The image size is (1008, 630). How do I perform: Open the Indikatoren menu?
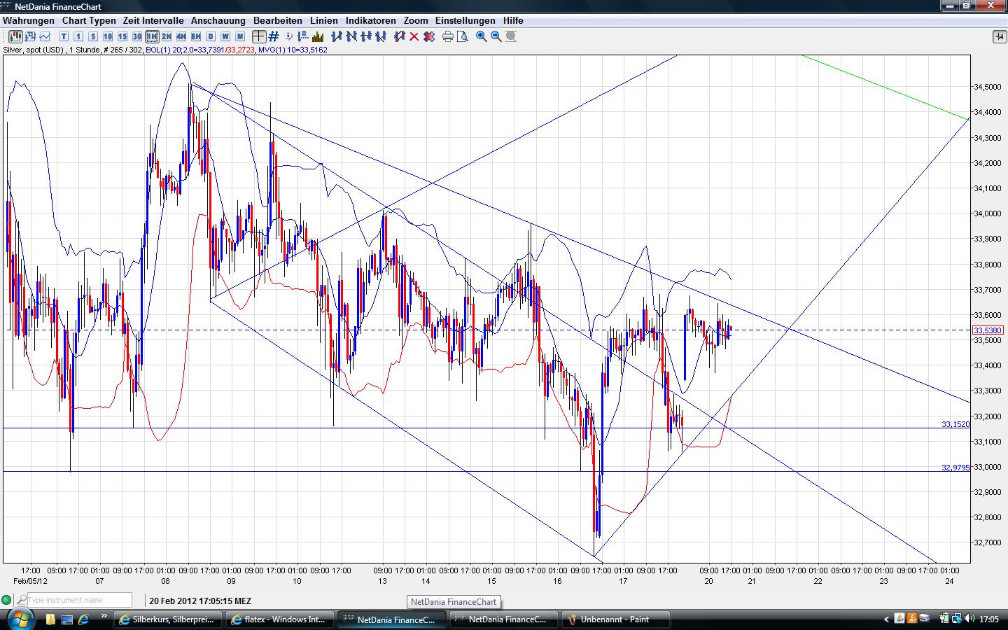370,20
